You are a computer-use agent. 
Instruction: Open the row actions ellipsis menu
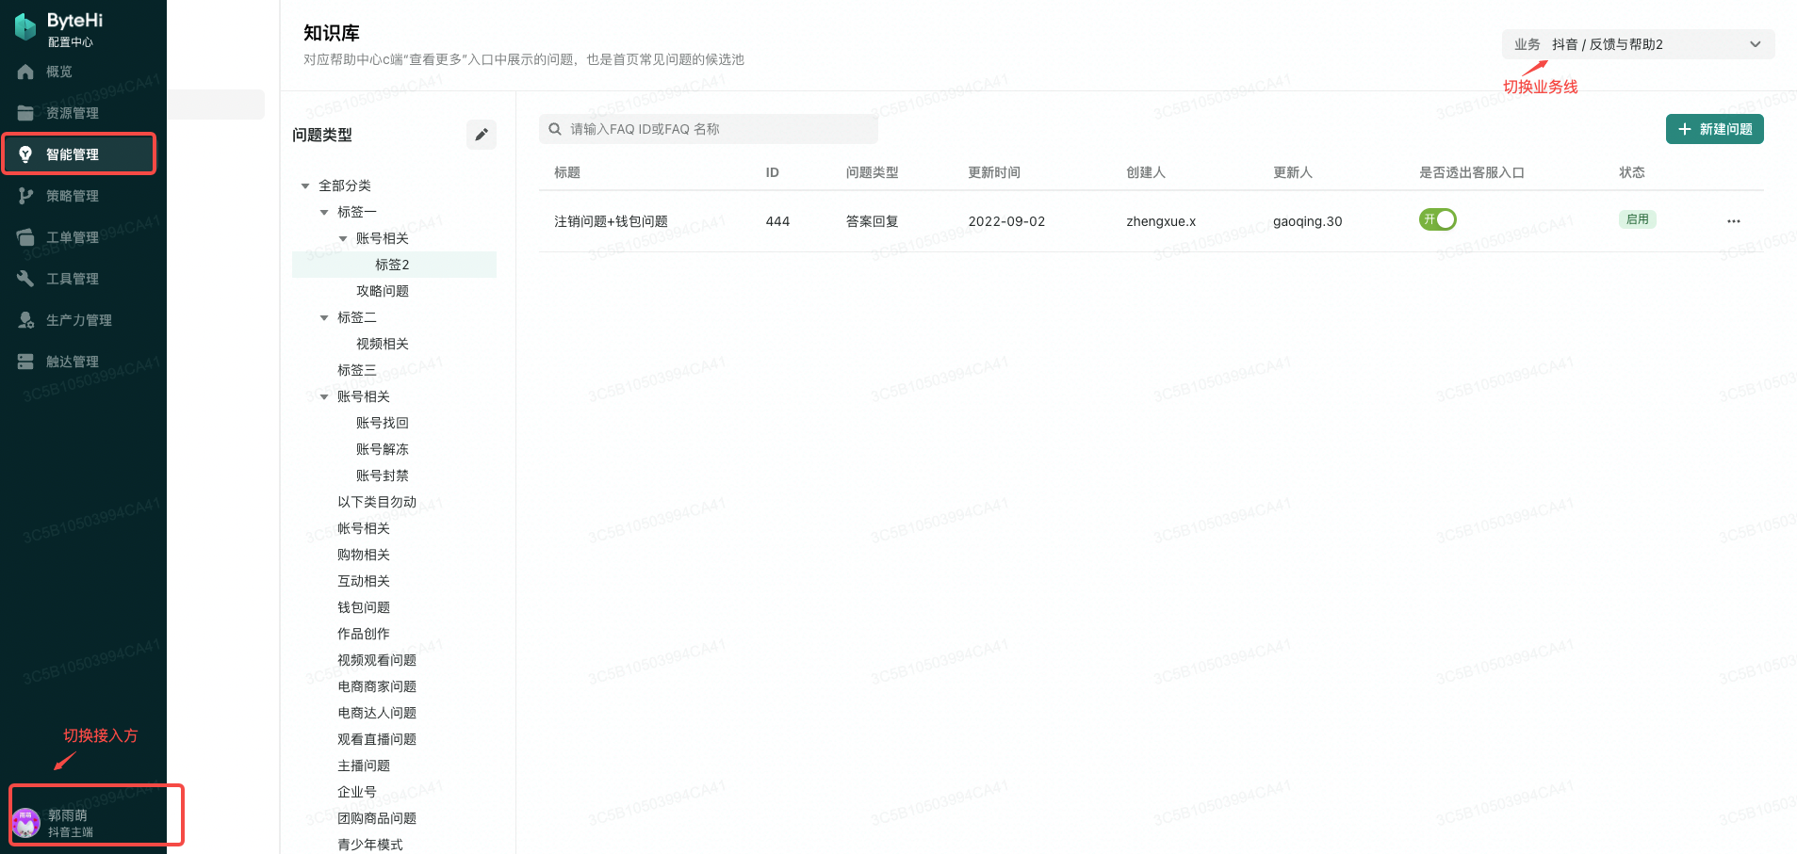(x=1734, y=221)
